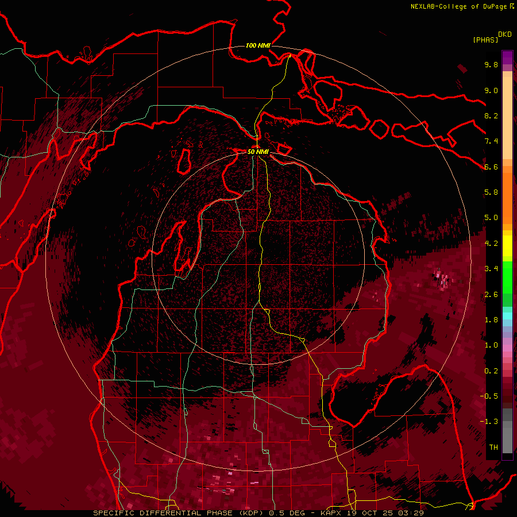Click the 9.8 value on color scale
The image size is (517, 517).
click(x=491, y=64)
